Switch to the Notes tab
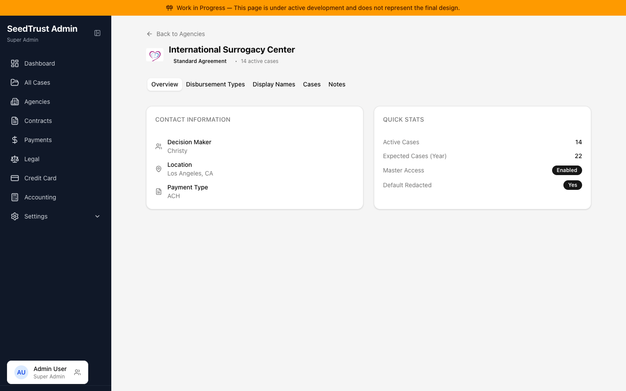Screen dimensions: 626x391 click(337, 84)
